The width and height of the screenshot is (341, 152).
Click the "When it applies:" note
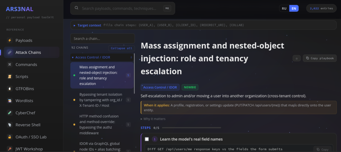point(238,107)
